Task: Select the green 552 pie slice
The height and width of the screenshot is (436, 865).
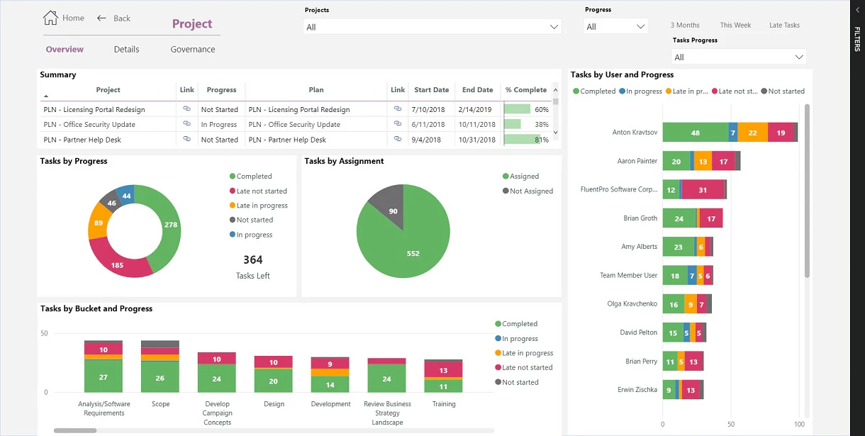Action: [x=413, y=254]
